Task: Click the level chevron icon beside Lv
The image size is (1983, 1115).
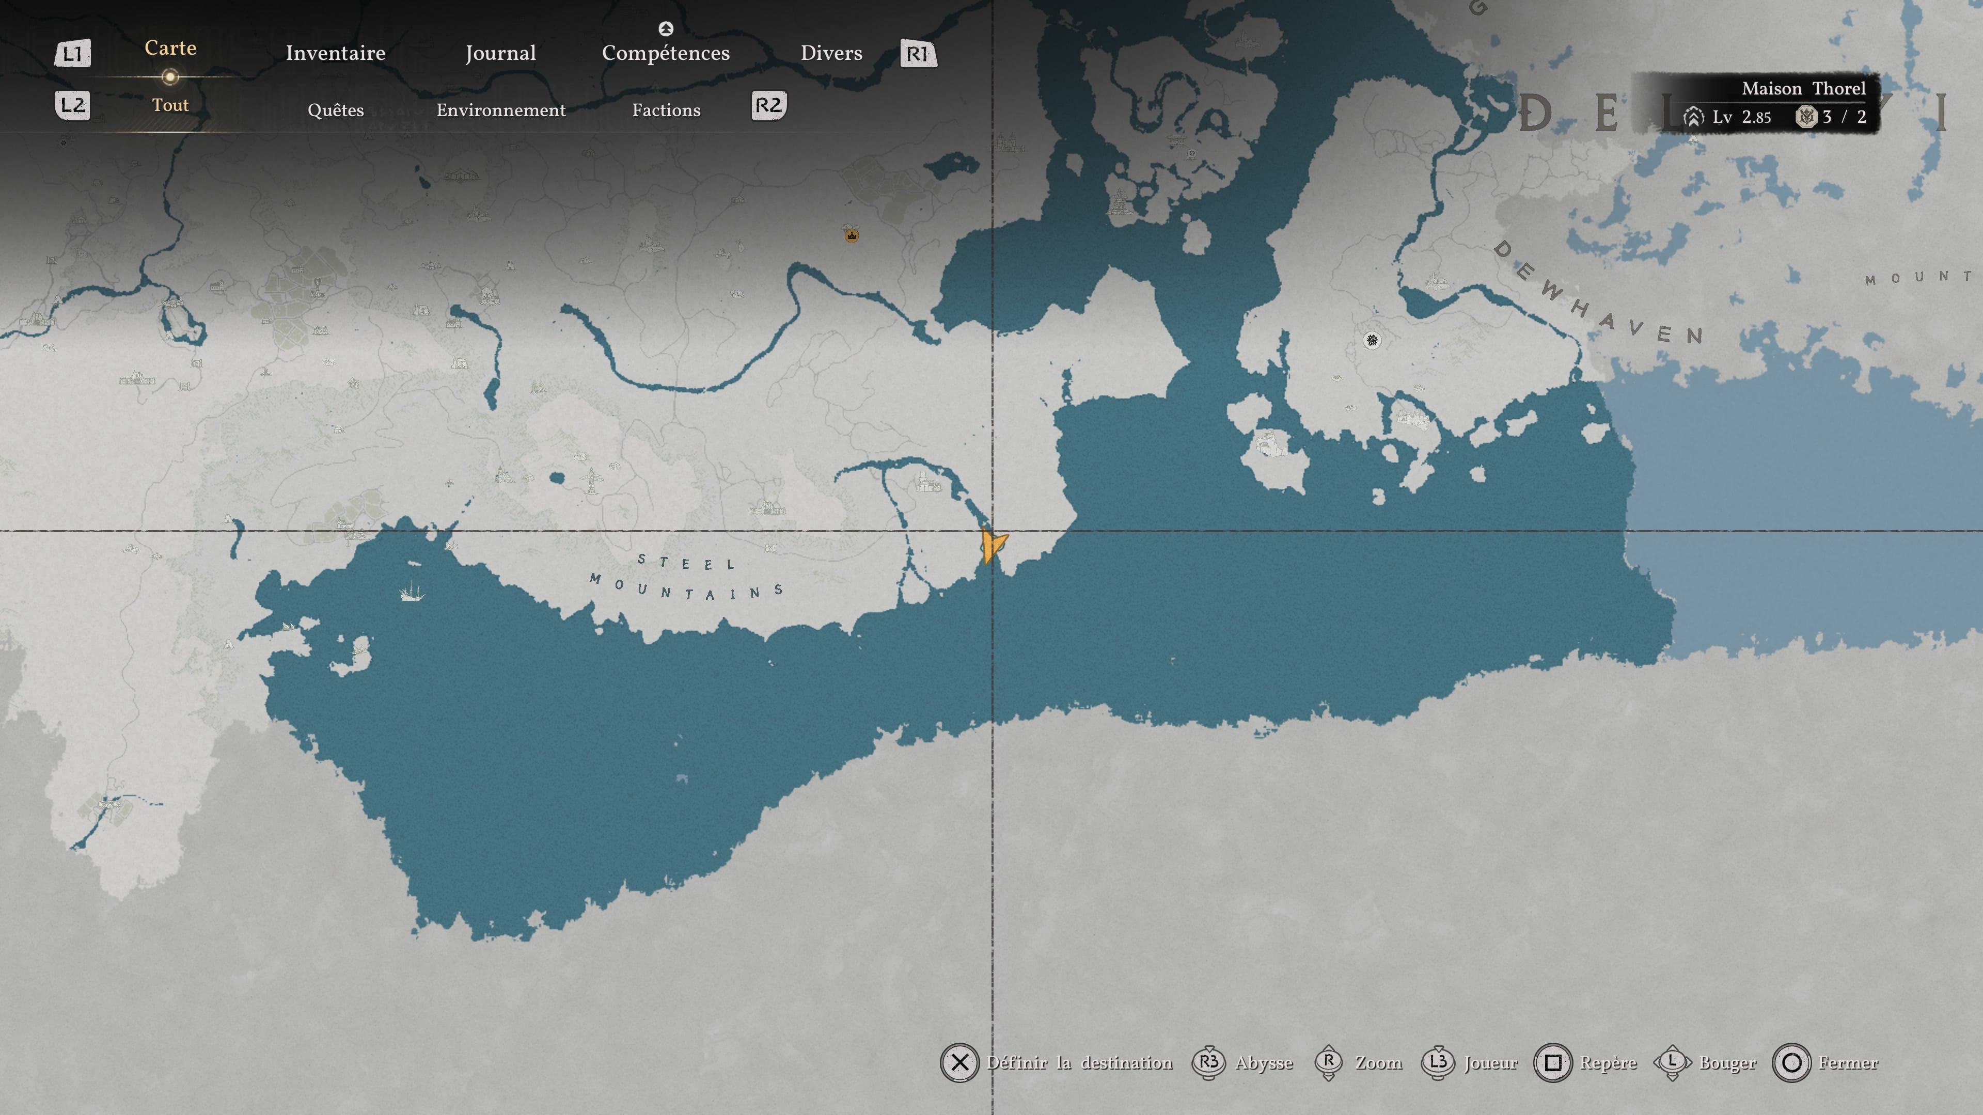Action: click(x=1694, y=117)
